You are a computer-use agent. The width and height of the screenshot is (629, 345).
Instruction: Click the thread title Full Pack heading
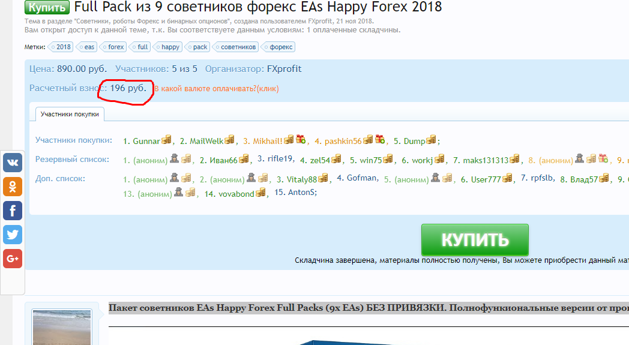click(258, 7)
